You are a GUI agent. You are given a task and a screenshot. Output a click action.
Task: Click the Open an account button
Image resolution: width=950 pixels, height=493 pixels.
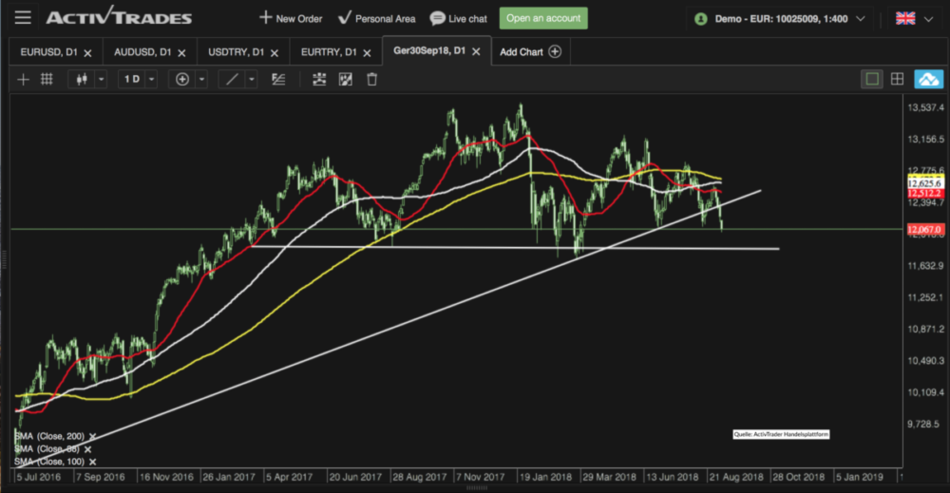coord(543,18)
